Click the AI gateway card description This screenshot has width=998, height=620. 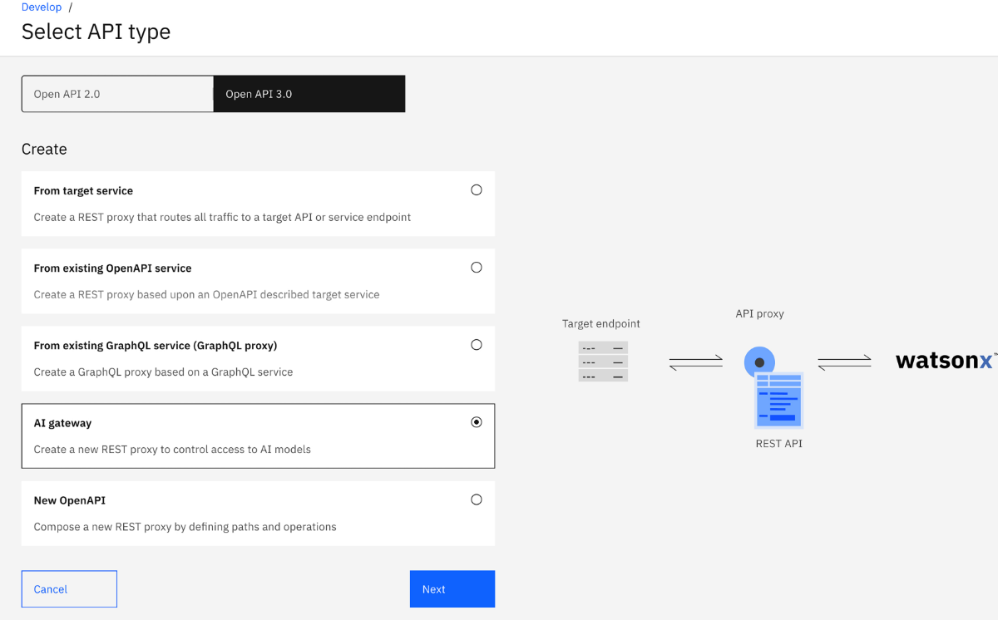pos(172,450)
